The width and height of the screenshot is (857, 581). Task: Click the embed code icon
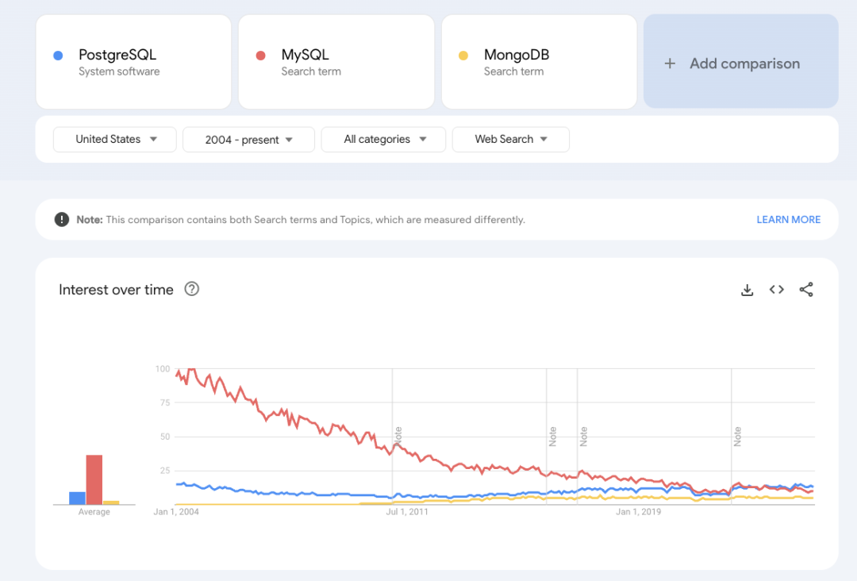(777, 290)
